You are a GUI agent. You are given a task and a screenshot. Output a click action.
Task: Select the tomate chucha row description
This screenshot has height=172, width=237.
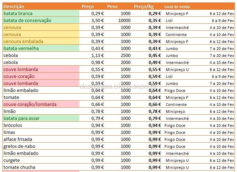(x=41, y=167)
